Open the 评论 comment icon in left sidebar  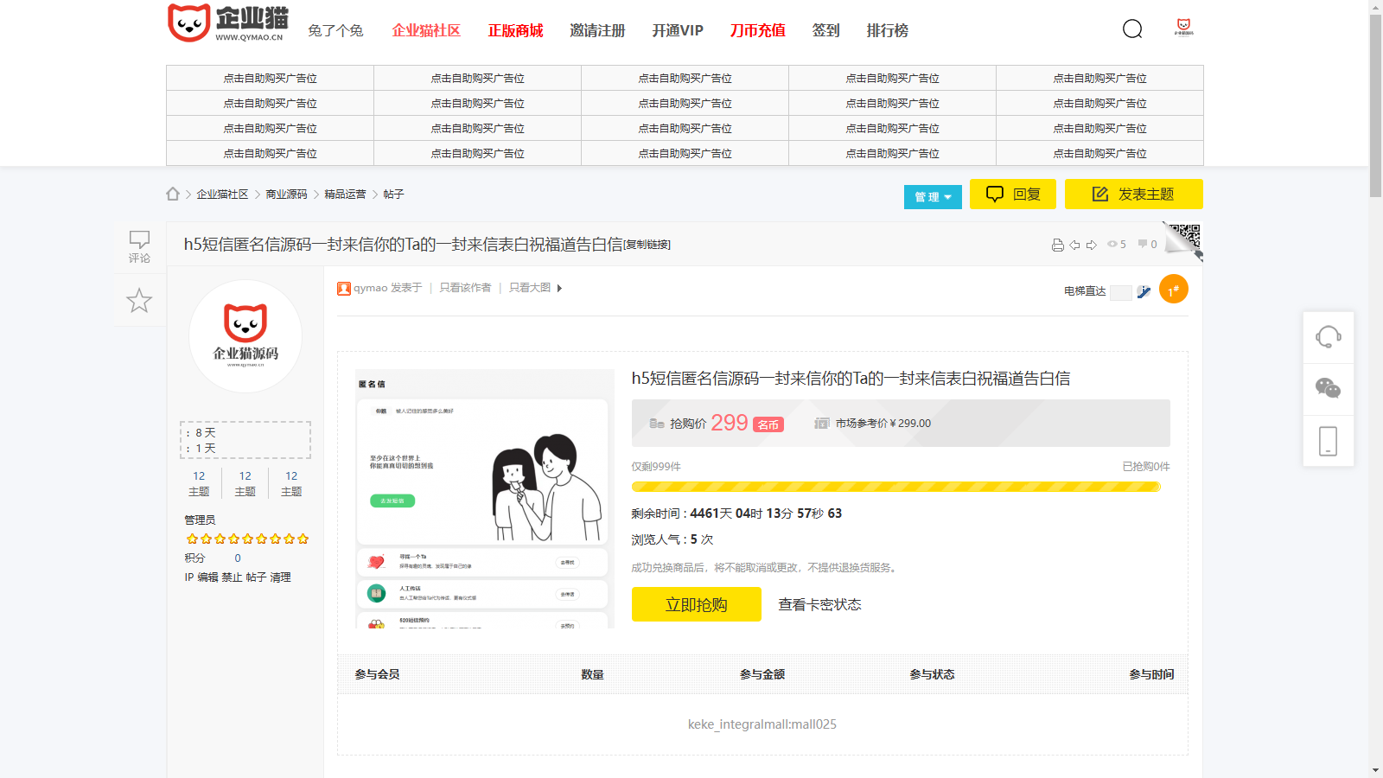click(139, 246)
